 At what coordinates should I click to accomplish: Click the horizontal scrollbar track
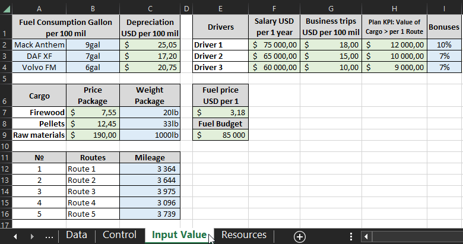[x=416, y=236]
